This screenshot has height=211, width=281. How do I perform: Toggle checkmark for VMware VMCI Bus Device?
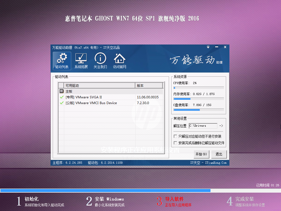(x=61, y=103)
